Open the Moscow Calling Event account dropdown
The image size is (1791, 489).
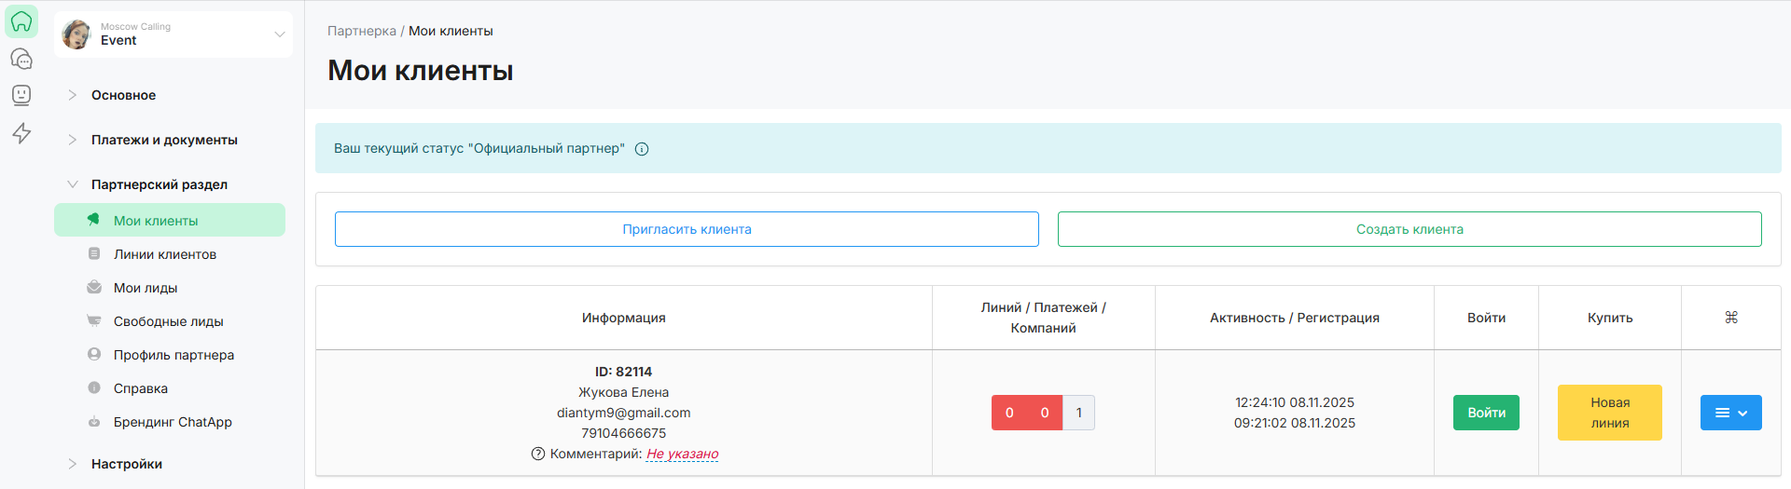[279, 34]
